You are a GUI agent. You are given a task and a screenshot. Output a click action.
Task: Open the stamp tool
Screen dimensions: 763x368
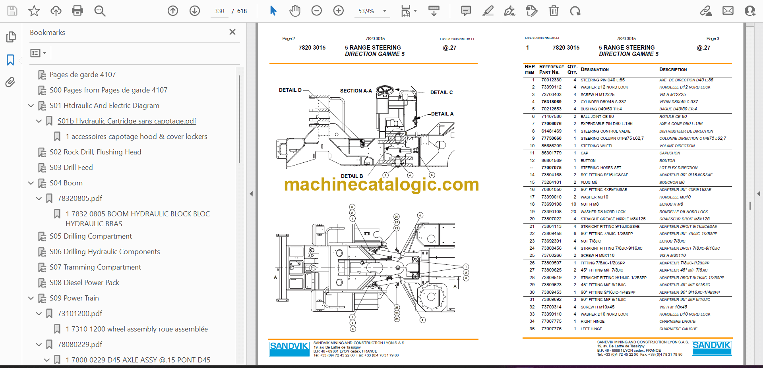click(532, 11)
